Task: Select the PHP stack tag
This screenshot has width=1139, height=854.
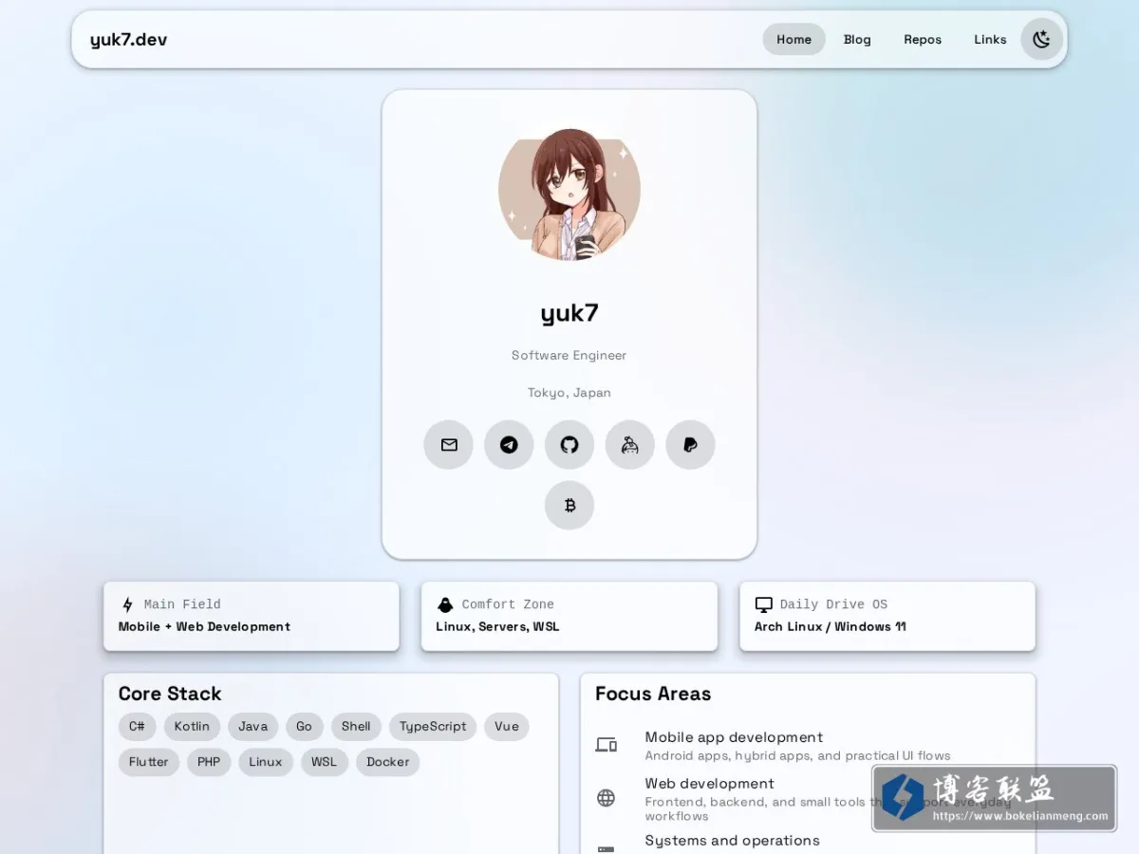Action: click(x=209, y=762)
